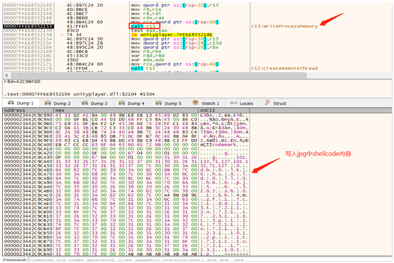394x263 pixels.
Task: Select the "je unityplayer.7FFEE855218E" instruction
Action: pyautogui.click(x=172, y=35)
